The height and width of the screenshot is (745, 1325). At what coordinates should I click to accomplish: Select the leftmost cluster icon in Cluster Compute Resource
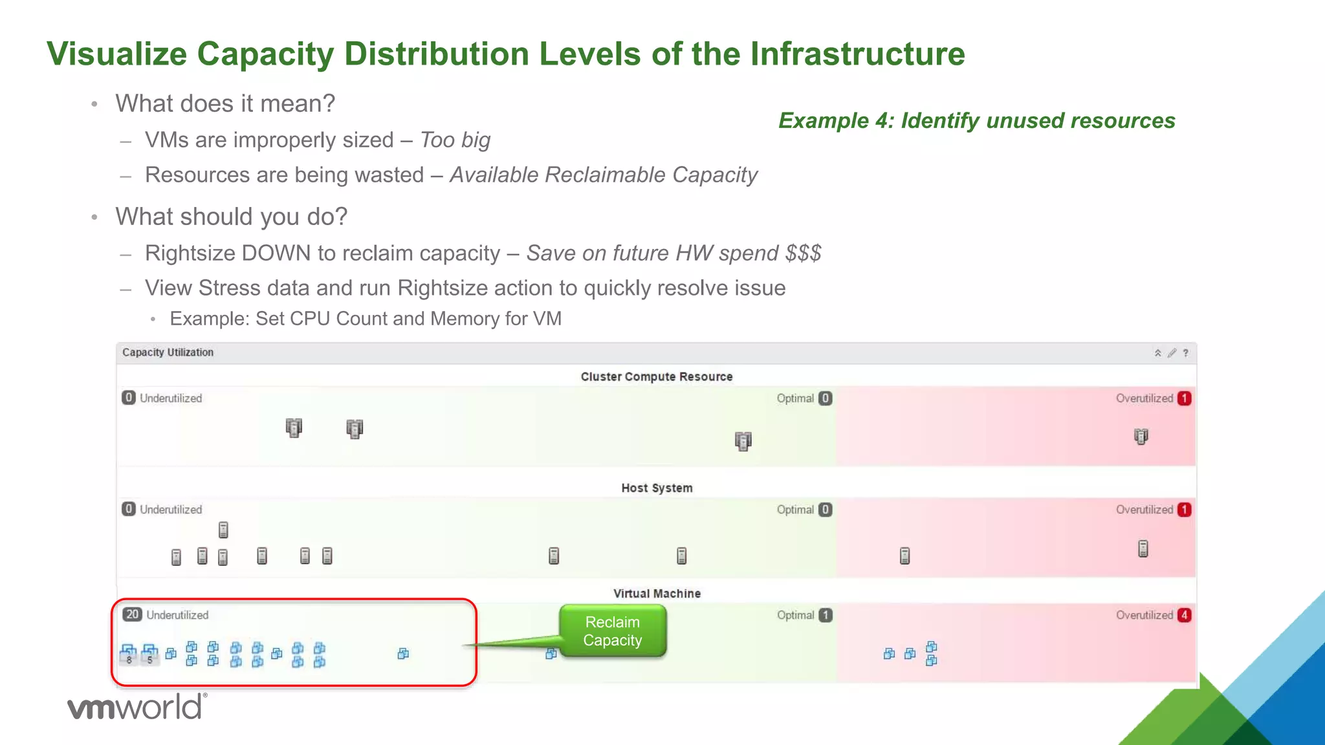click(x=294, y=427)
